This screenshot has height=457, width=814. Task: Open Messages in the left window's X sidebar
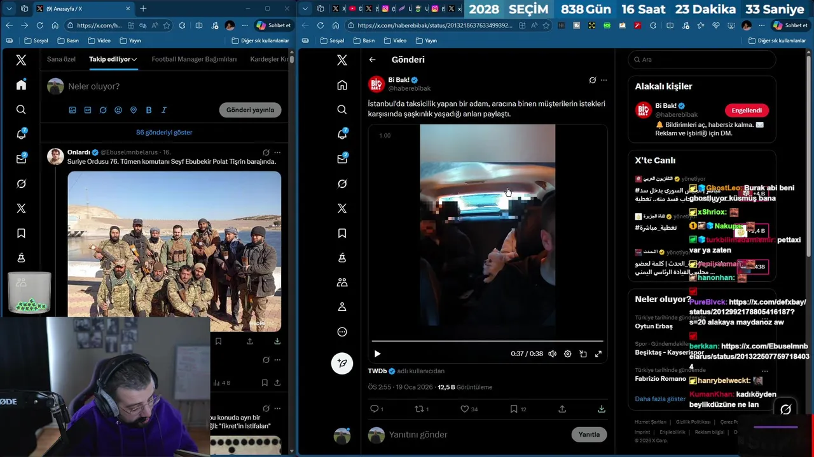click(21, 159)
